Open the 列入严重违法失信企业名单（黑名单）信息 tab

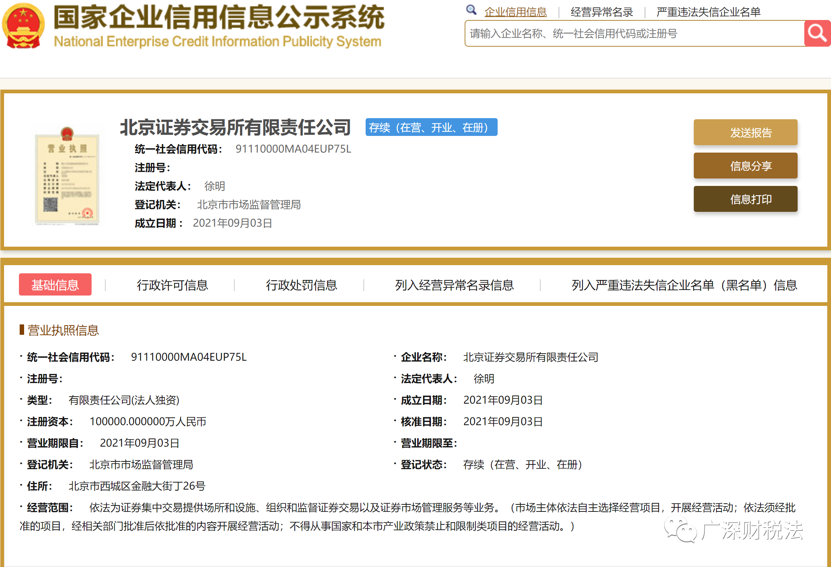(x=684, y=285)
